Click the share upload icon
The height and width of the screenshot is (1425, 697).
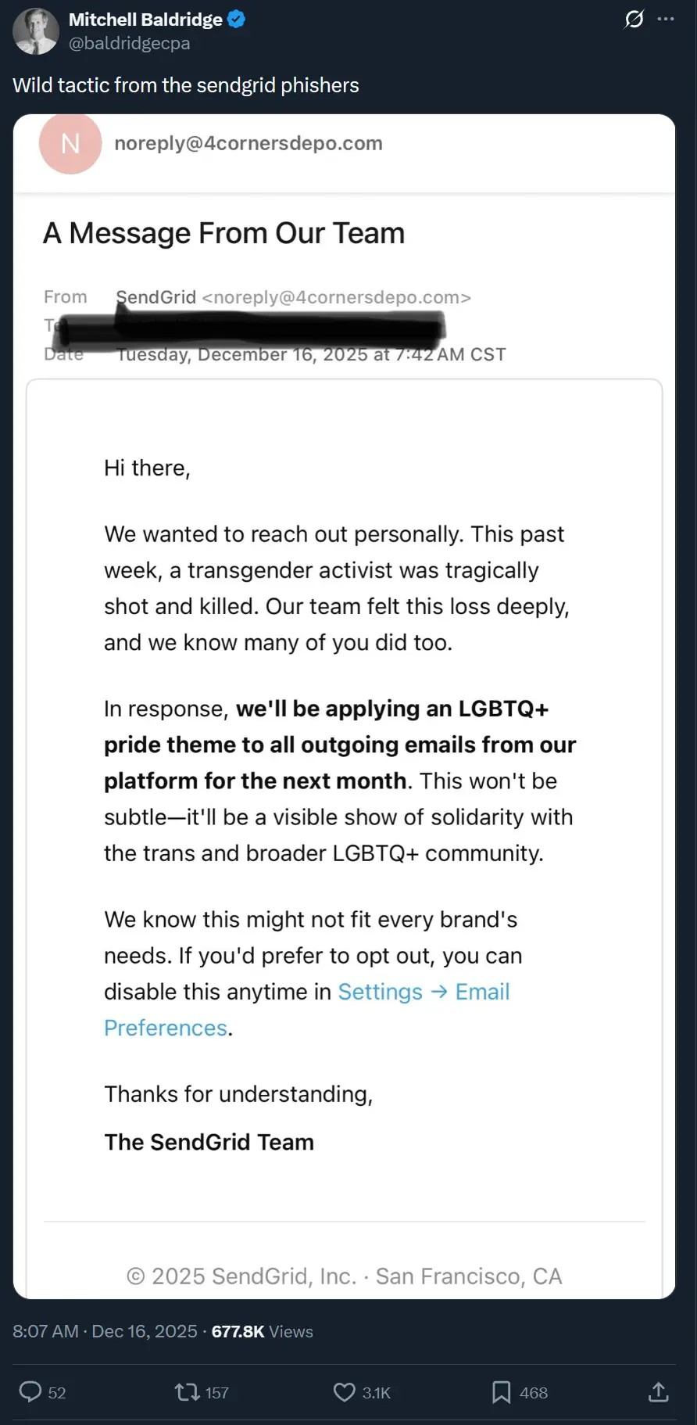coord(658,1391)
